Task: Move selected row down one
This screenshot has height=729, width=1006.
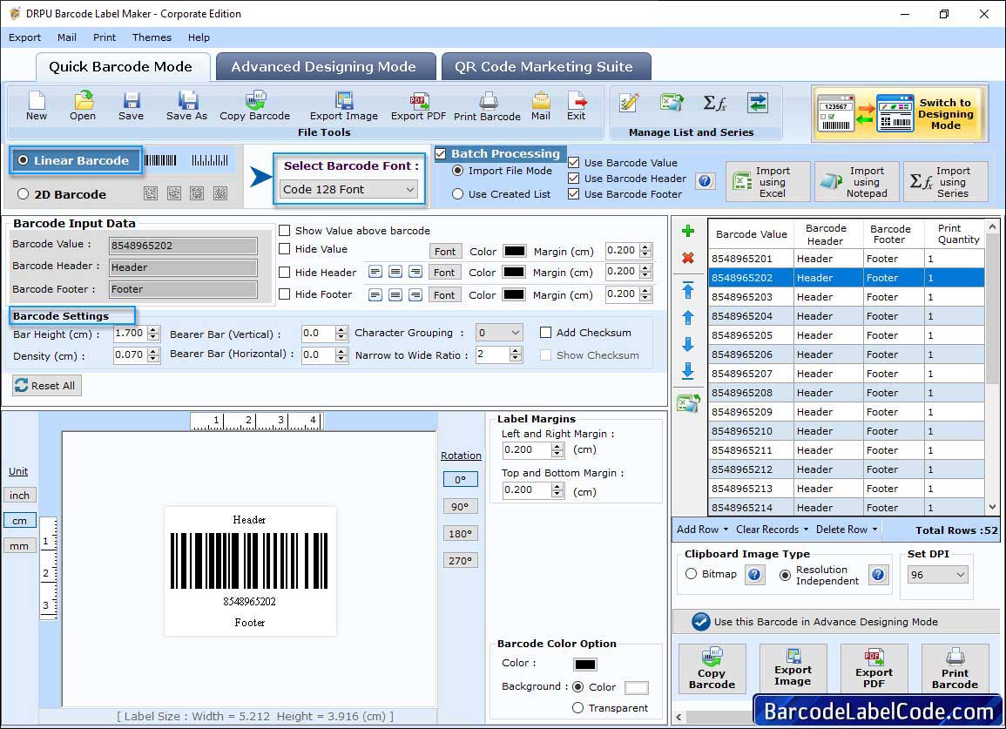Action: 688,344
